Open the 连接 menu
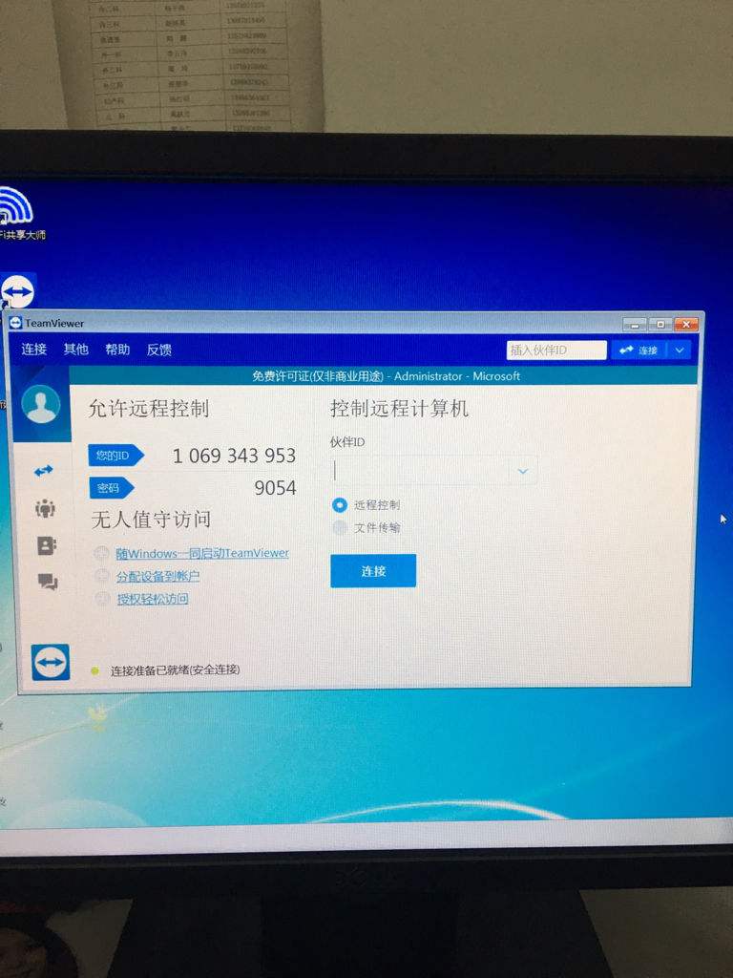This screenshot has height=978, width=733. click(33, 350)
